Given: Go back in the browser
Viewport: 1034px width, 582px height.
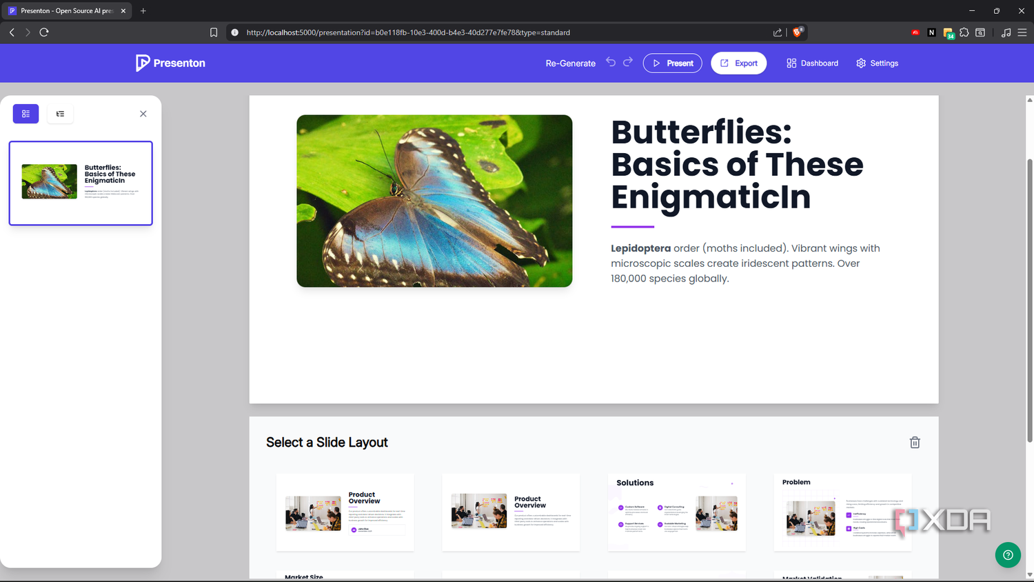Looking at the screenshot, I should pos(12,32).
